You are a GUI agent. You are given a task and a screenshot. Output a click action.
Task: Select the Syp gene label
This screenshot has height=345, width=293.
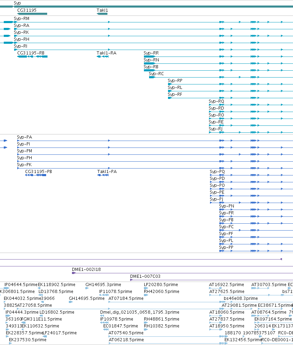(x=17, y=3)
